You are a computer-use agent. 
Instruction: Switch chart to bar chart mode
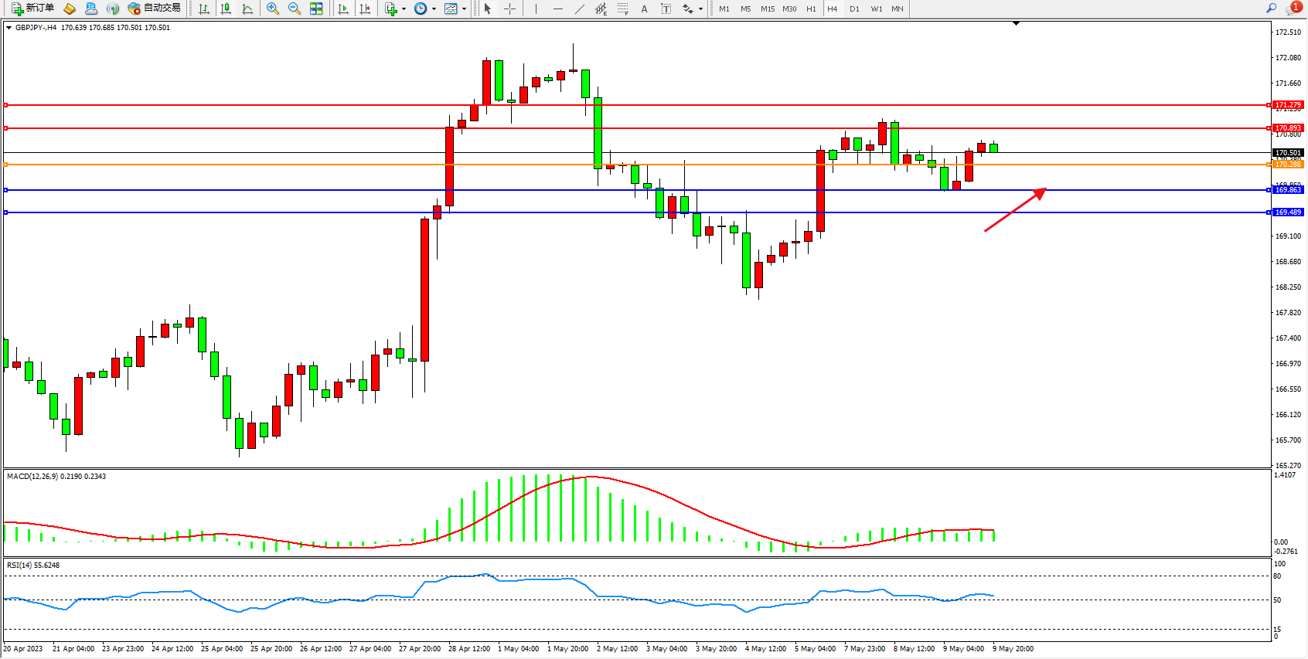204,8
